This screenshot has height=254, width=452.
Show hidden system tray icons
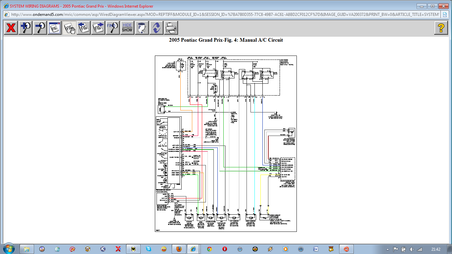(x=387, y=249)
